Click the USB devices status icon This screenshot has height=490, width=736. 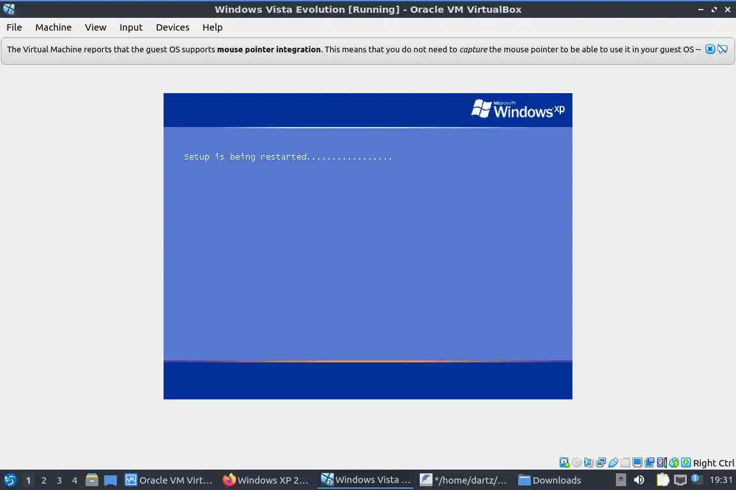point(613,463)
